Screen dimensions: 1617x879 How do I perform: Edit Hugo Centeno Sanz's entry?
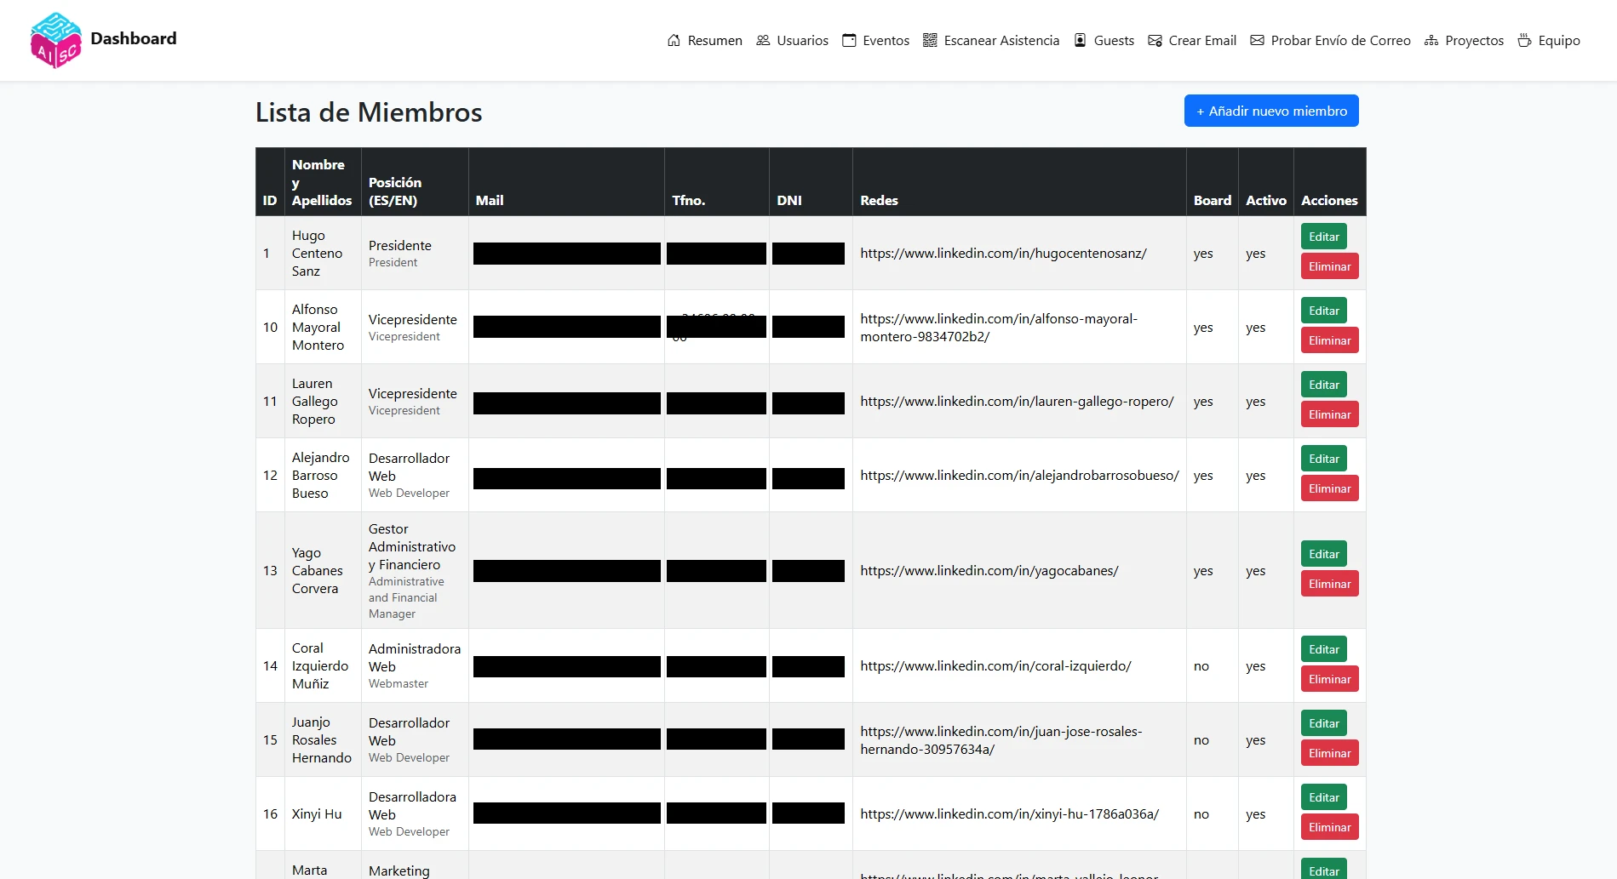(1323, 237)
